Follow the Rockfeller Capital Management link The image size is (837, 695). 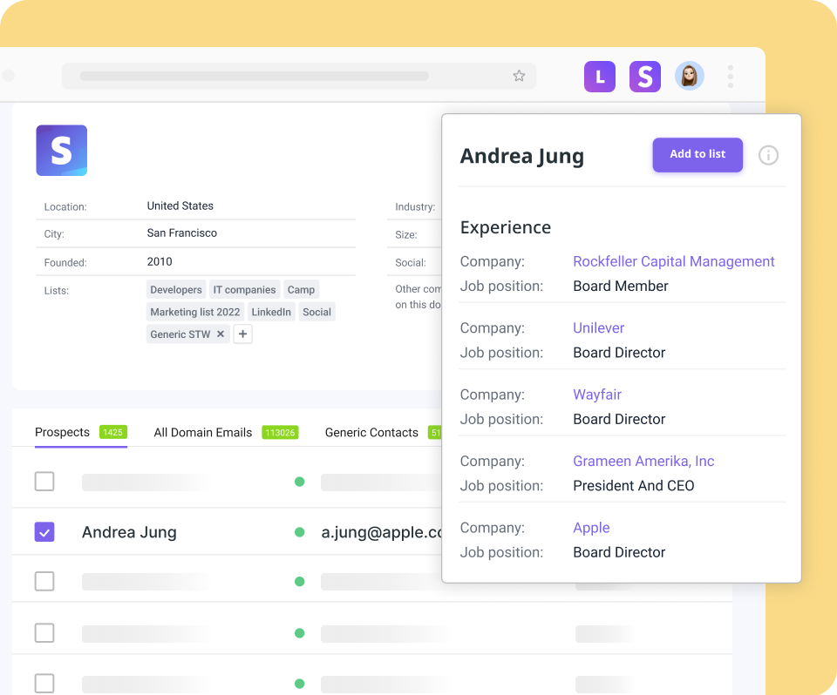click(x=673, y=261)
